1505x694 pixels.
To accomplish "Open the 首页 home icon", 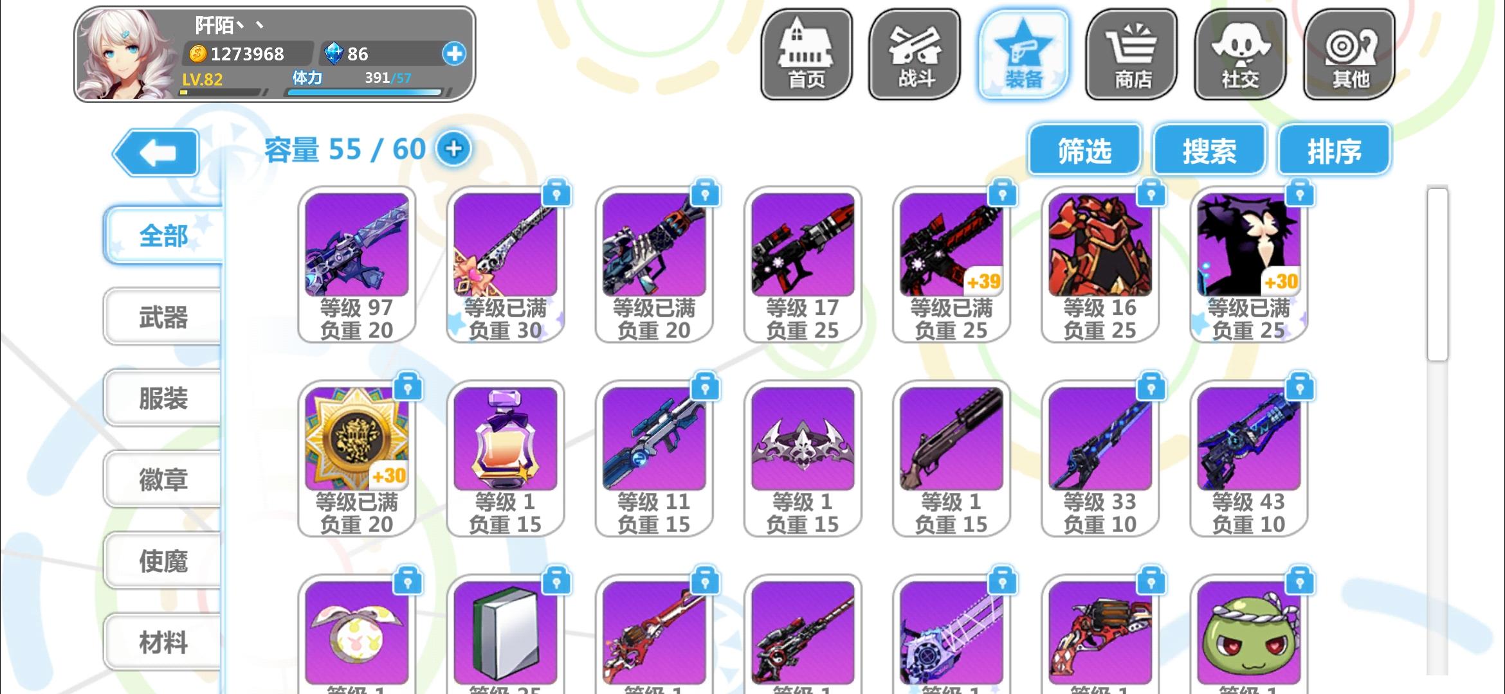I will click(807, 54).
